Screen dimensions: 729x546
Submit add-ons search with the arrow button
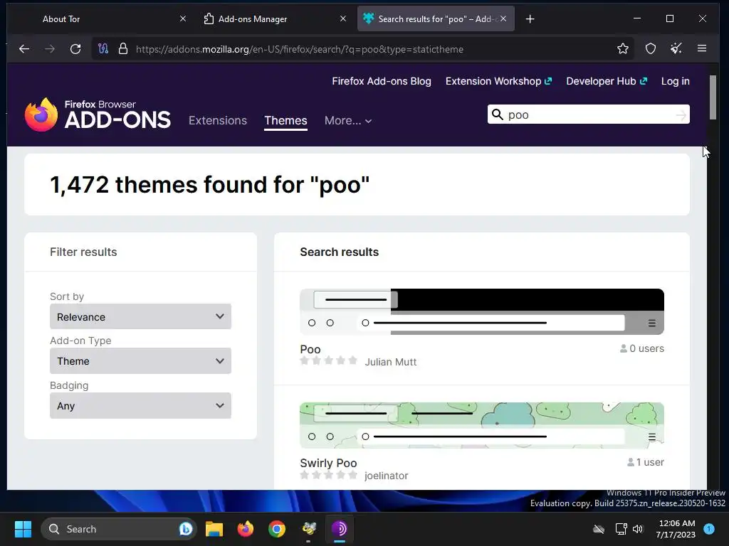pos(681,114)
